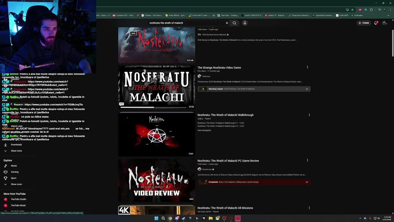Screen dimensions: 394x222
Task: Open Sport in the Explore section
Action: (x=14, y=178)
